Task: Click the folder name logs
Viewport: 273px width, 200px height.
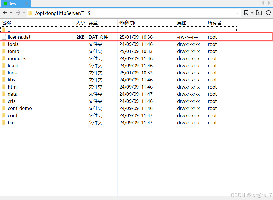Action: click(x=12, y=73)
